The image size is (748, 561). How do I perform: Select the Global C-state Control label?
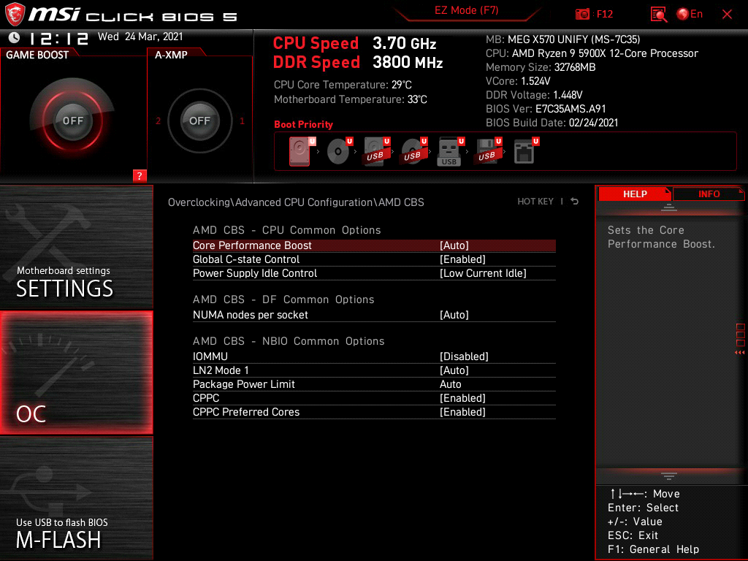(x=246, y=259)
